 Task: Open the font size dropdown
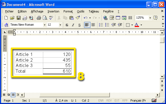60,25
